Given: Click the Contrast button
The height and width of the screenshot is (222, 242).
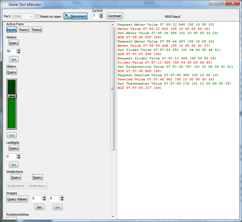Looking at the screenshot, I should [x=115, y=16].
